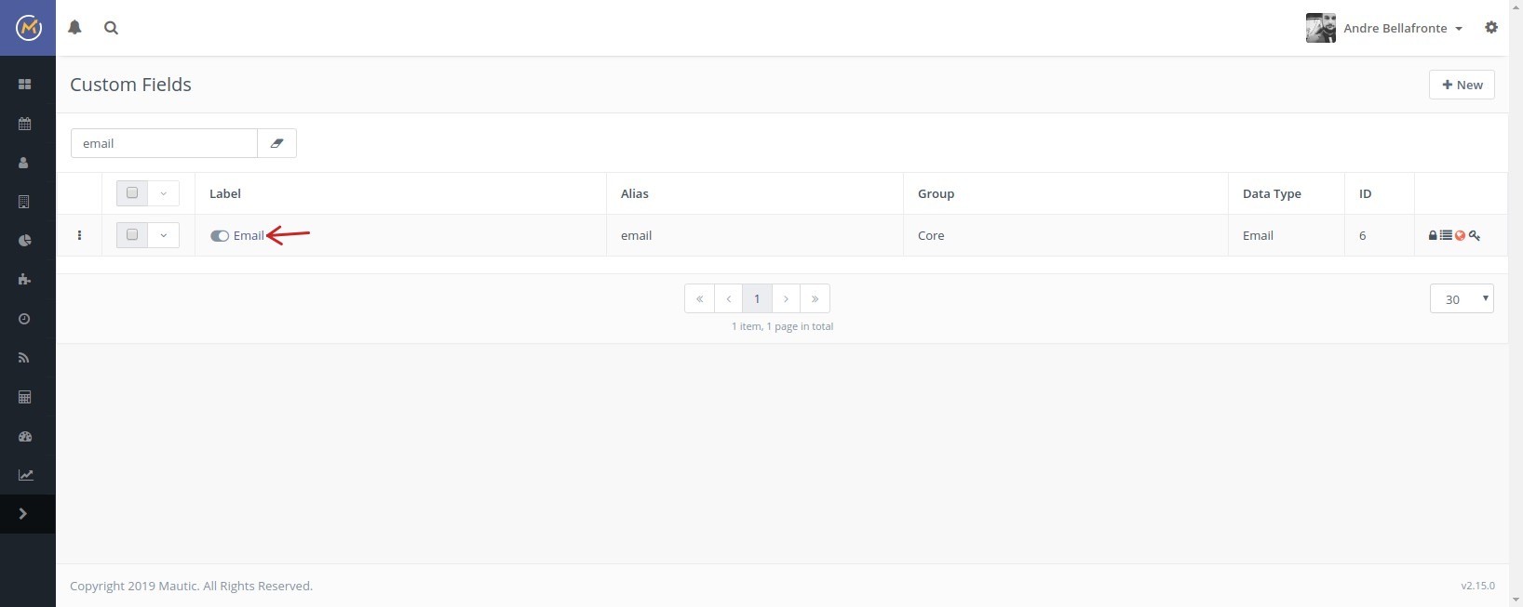1523x607 pixels.
Task: Open the settings gear menu
Action: [1491, 28]
